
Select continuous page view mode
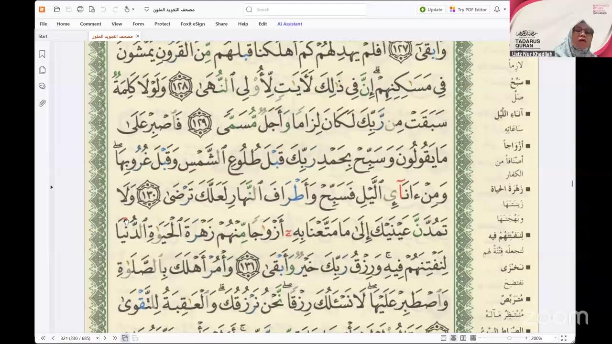(453, 338)
